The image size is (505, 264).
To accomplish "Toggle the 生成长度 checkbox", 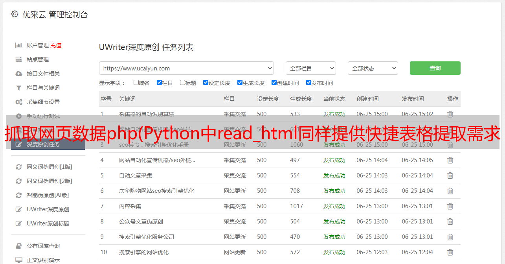I will (240, 83).
